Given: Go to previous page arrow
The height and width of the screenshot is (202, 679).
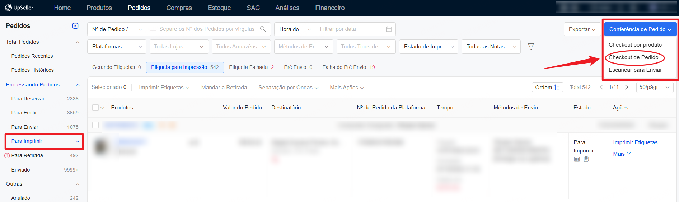Looking at the screenshot, I should pyautogui.click(x=601, y=87).
